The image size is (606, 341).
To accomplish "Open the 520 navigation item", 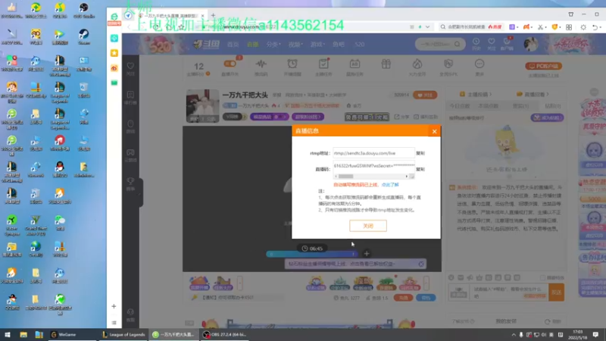I will [359, 45].
